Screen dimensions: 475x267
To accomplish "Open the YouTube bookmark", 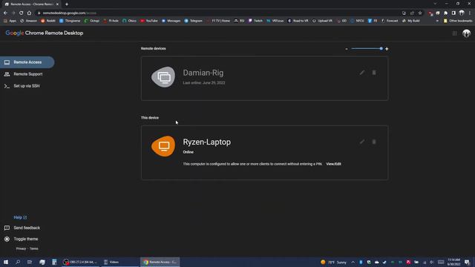I will [148, 21].
